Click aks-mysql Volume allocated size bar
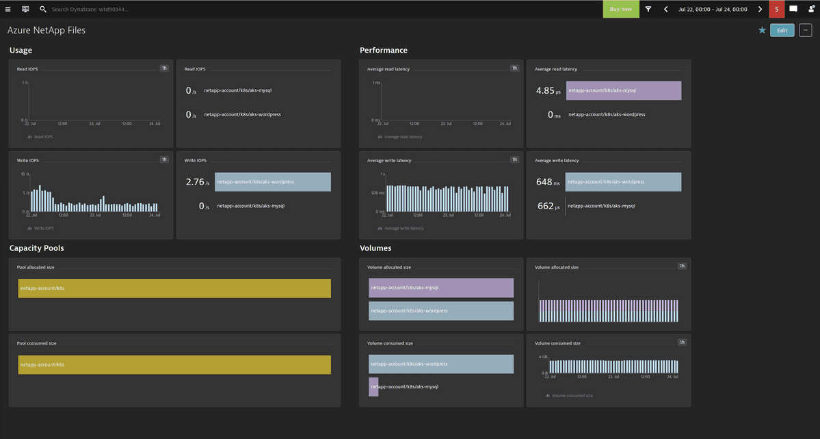Image resolution: width=820 pixels, height=439 pixels. (x=441, y=288)
